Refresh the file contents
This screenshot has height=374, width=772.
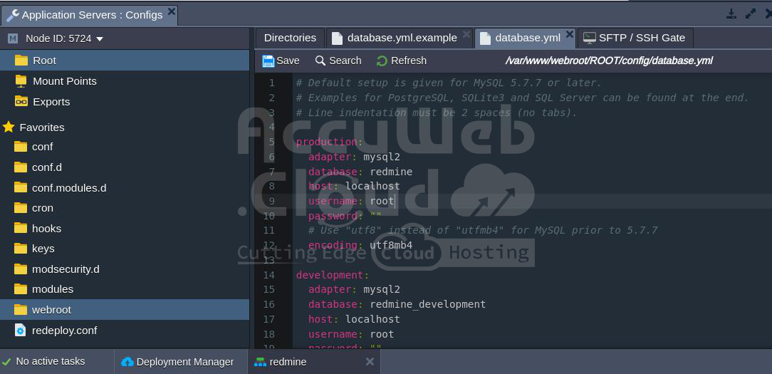(401, 61)
